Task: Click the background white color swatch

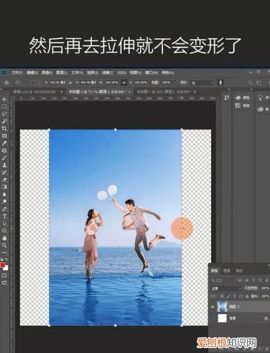Action: point(7,268)
